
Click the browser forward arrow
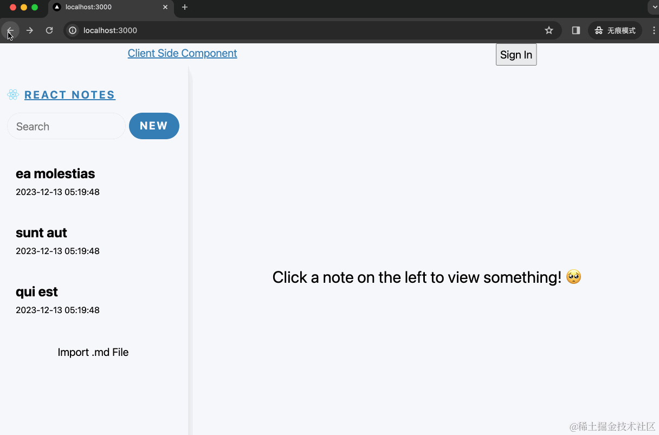pos(30,30)
